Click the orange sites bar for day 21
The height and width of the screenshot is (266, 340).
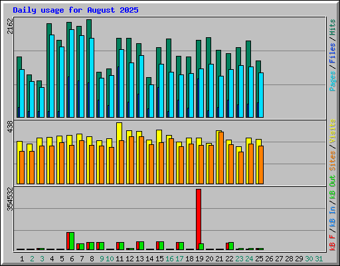click(221, 158)
